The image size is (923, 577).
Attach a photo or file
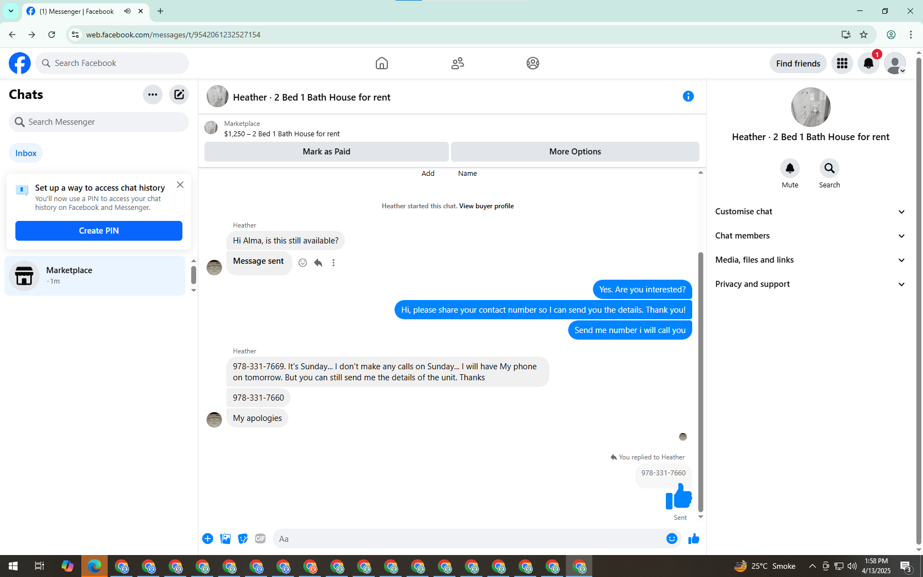pyautogui.click(x=225, y=539)
